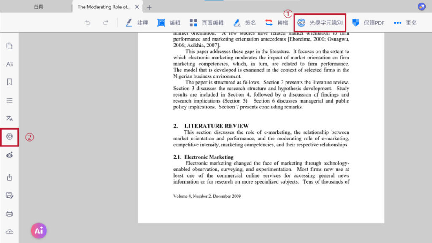Viewport: 432px width, 243px height.
Task: Click the '2.1. Electronic Marketing' subheading
Action: pyautogui.click(x=203, y=157)
